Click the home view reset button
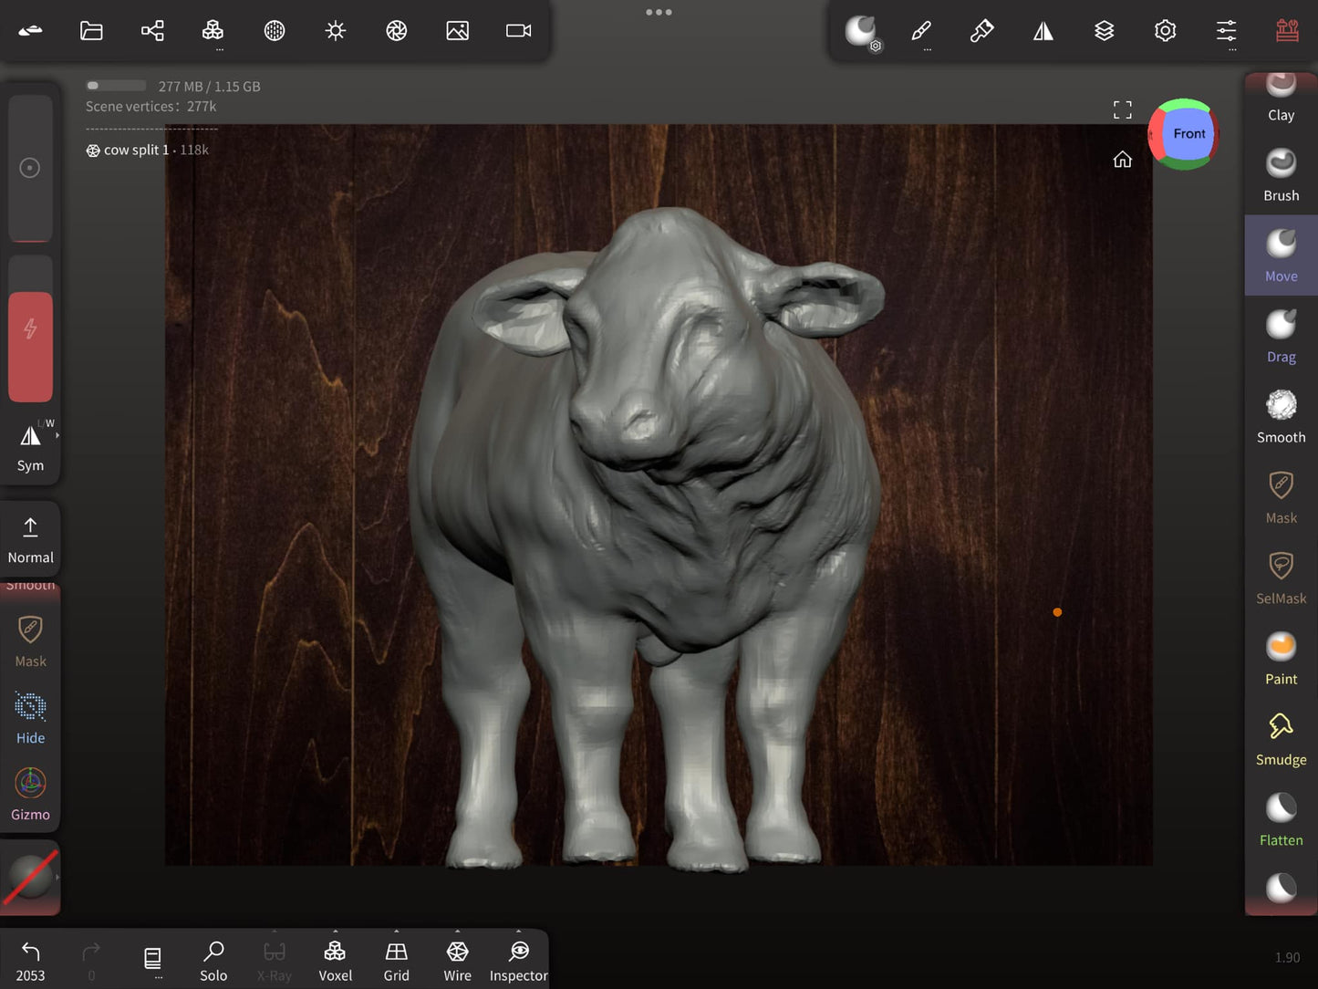The width and height of the screenshot is (1318, 989). point(1122,160)
